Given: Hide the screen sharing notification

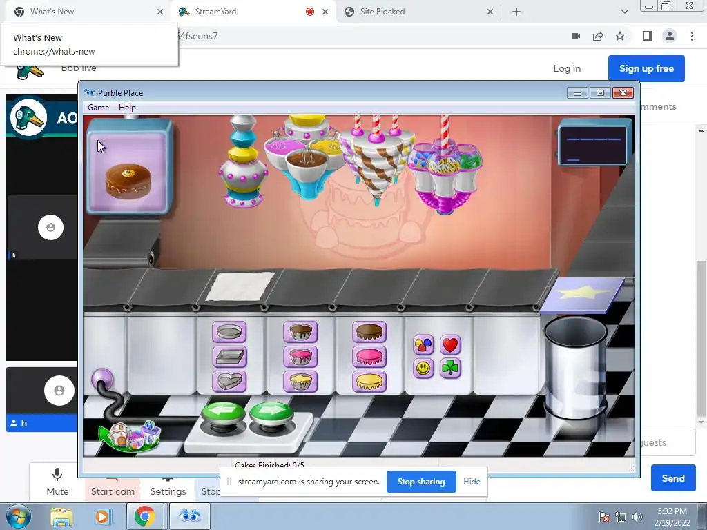Looking at the screenshot, I should coord(472,482).
